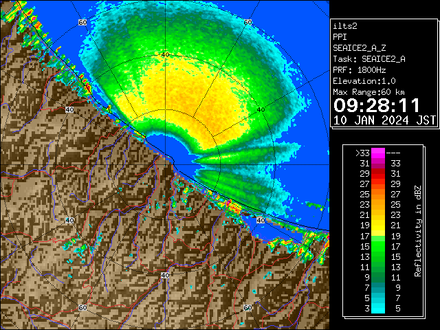Viewport: 440px width, 330px height.
Task: Click the 09:28:11 timestamp
Action: pos(376,105)
